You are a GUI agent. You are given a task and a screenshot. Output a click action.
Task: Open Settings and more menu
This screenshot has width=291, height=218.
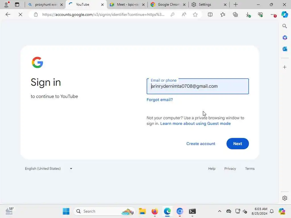pos(273,15)
